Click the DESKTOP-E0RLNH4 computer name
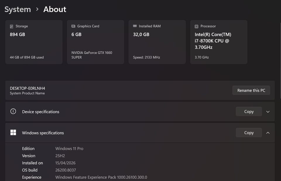This screenshot has height=181, width=281. (x=28, y=88)
